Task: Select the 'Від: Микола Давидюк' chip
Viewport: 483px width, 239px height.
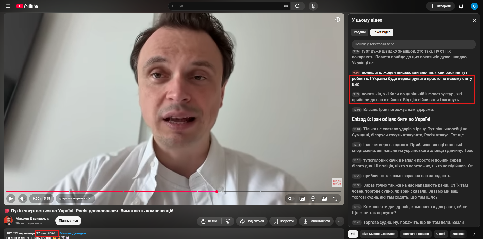Action: click(379, 234)
